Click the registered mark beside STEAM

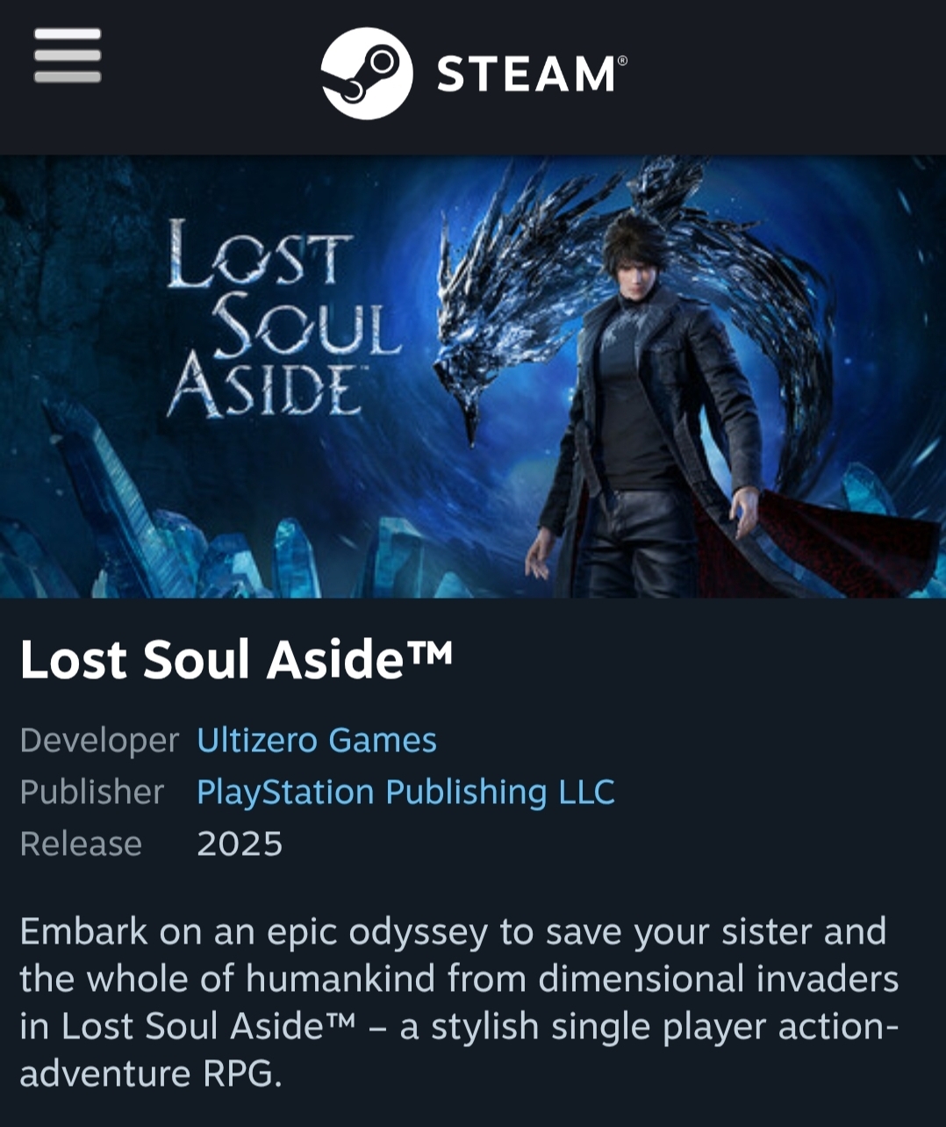[x=622, y=61]
